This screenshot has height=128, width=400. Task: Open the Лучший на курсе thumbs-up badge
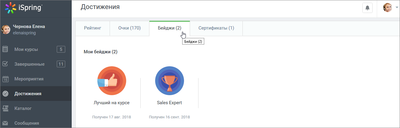click(112, 81)
